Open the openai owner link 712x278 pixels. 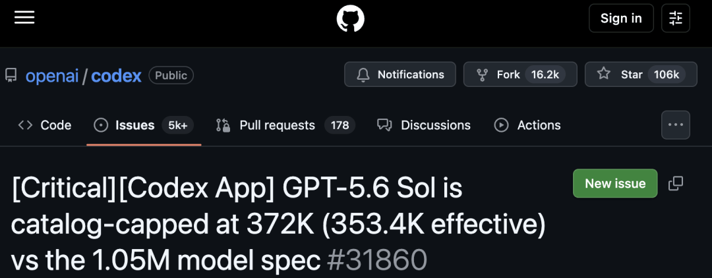tap(52, 76)
